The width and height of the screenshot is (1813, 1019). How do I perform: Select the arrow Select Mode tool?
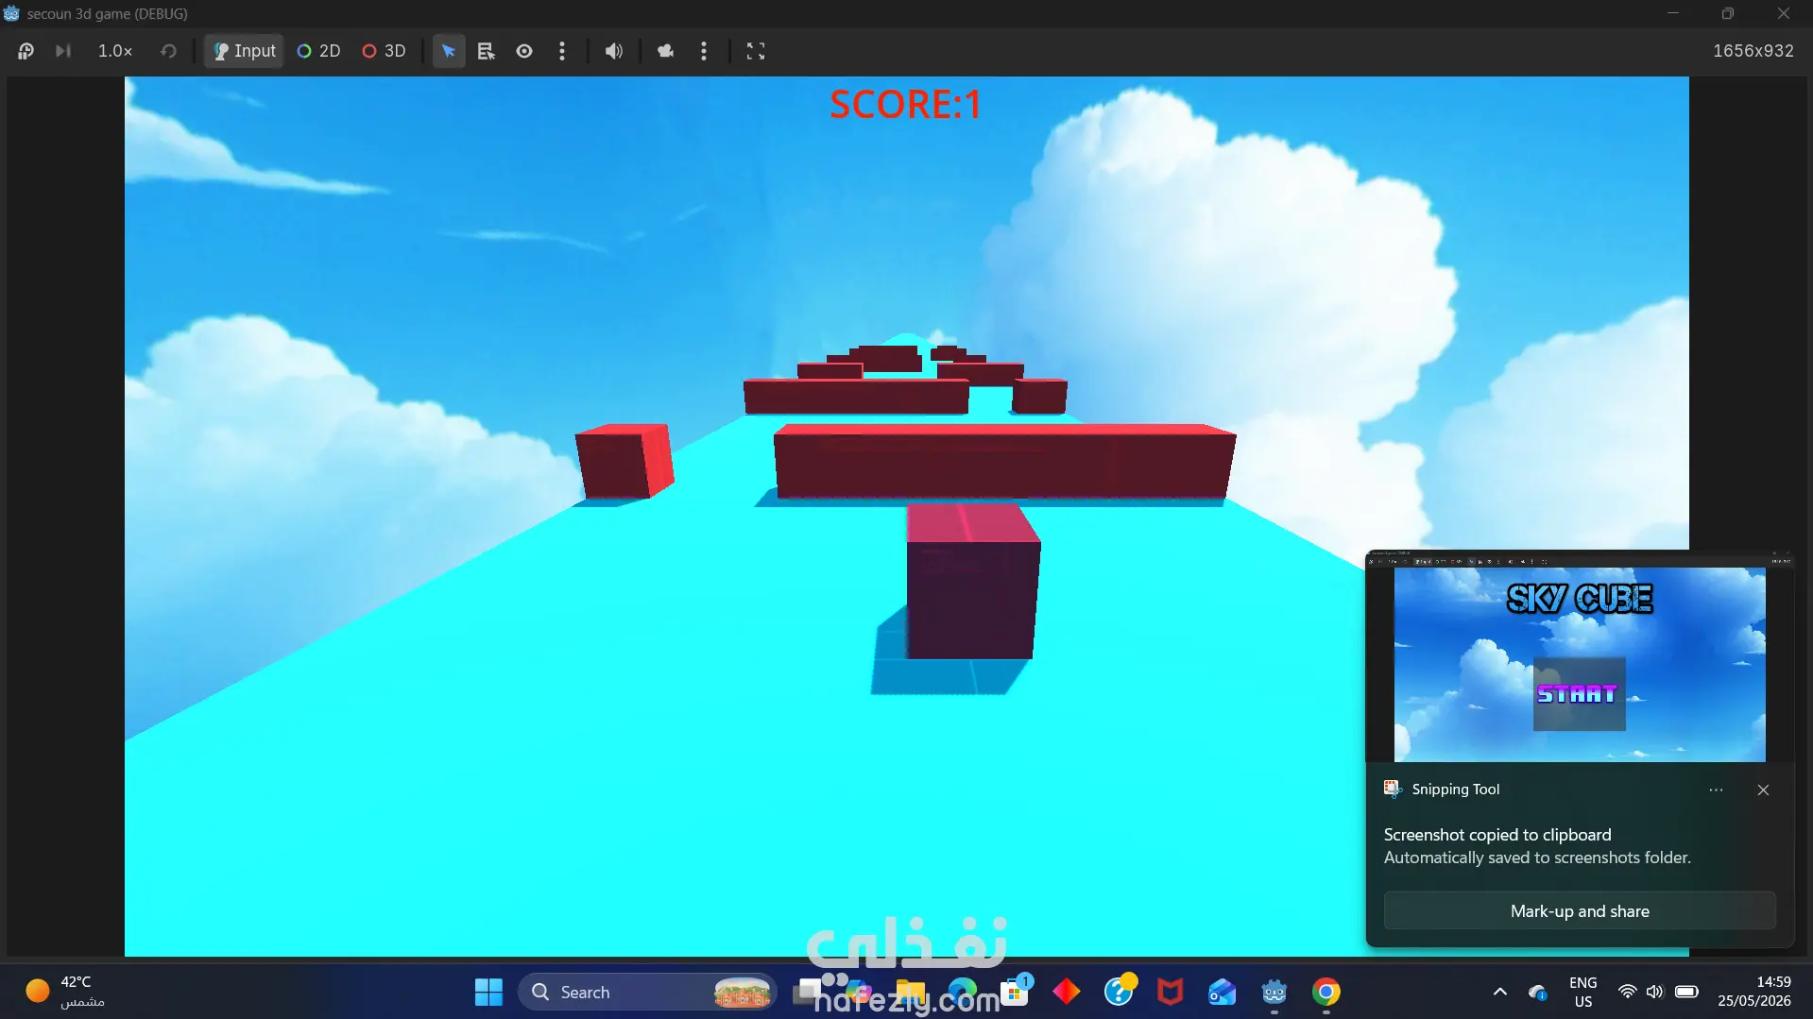[x=449, y=51]
